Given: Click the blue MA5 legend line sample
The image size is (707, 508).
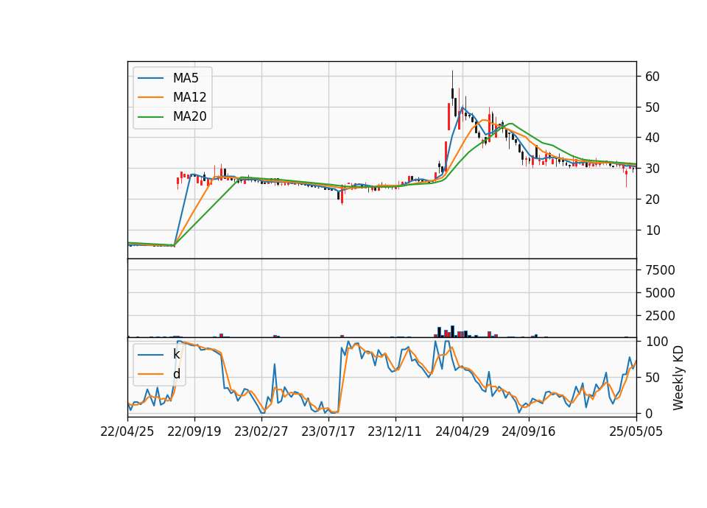Looking at the screenshot, I should point(150,79).
